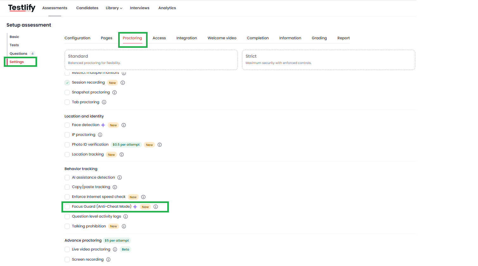Screen dimensions: 478x266
Task: Open info for Enforce internet speed check
Action: pyautogui.click(x=143, y=197)
